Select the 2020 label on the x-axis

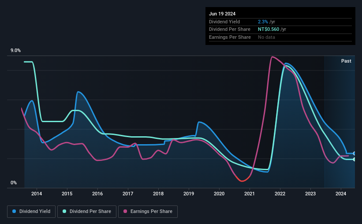(x=219, y=194)
